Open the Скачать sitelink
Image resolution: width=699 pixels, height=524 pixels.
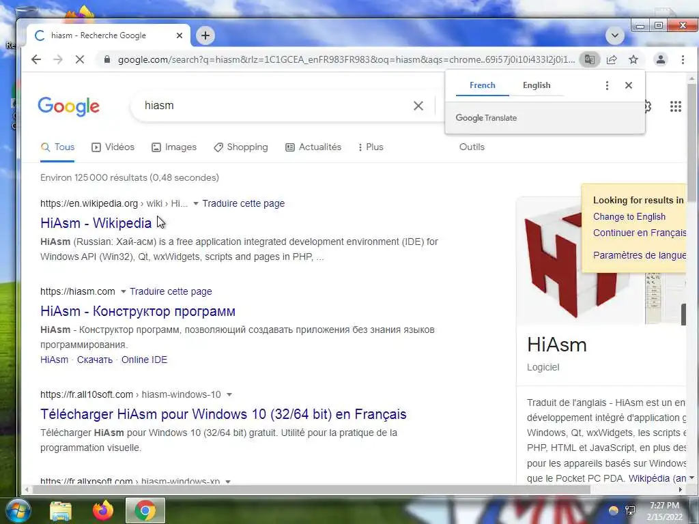94,360
